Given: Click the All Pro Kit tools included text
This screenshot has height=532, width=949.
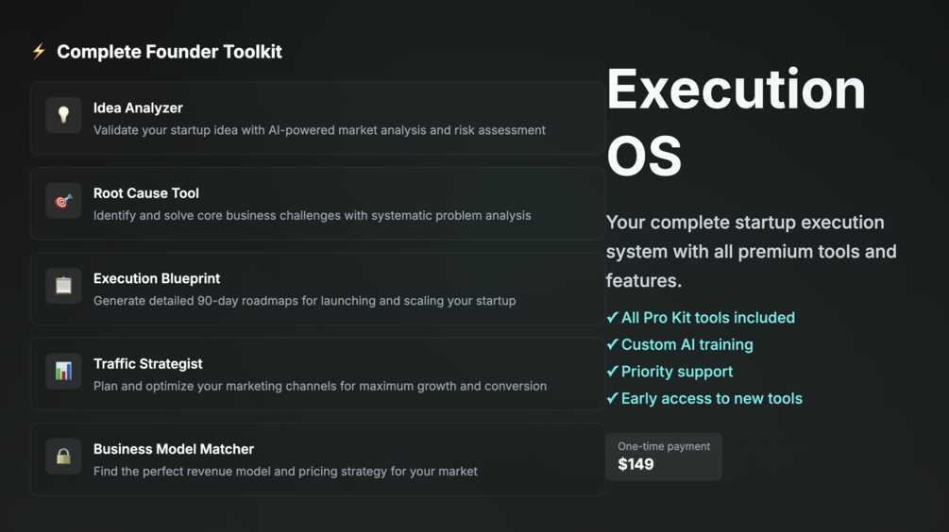Looking at the screenshot, I should coord(708,318).
